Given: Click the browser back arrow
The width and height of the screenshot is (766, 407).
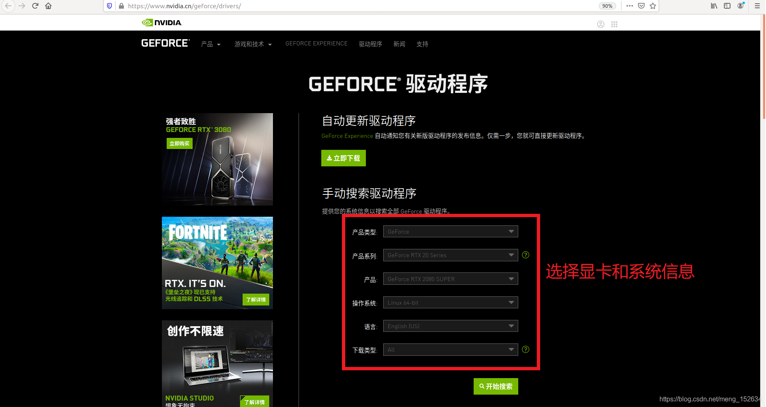Looking at the screenshot, I should [x=8, y=6].
